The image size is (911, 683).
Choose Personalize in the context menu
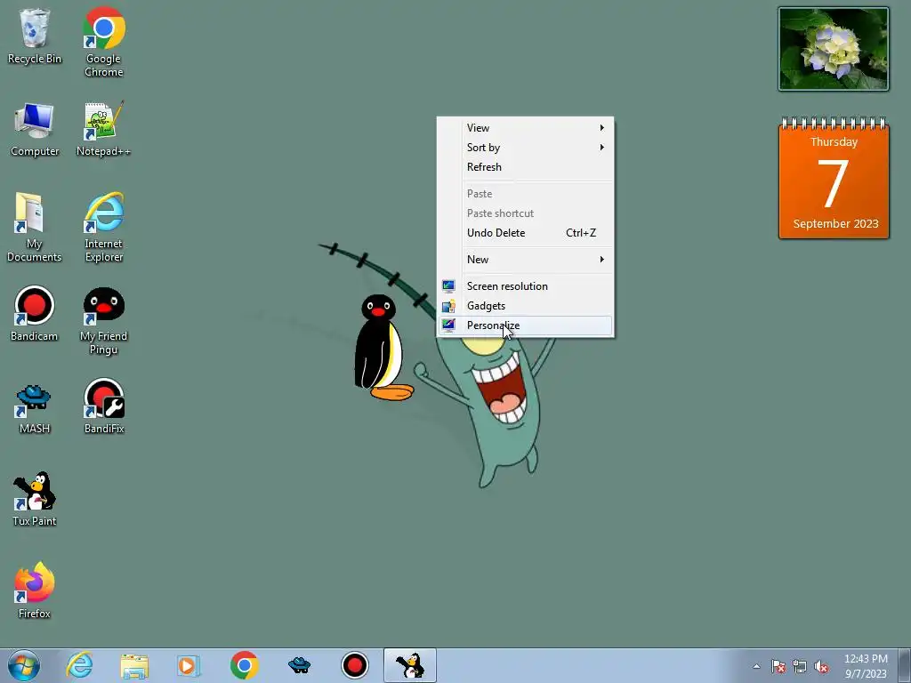(x=525, y=325)
